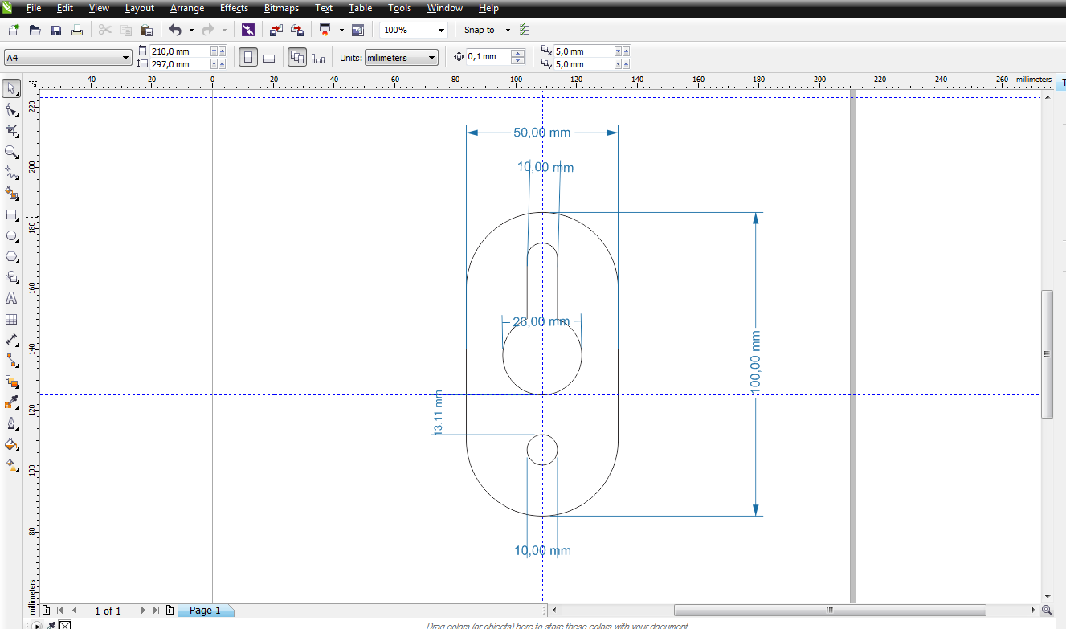Viewport: 1066px width, 629px height.
Task: Open the search content icon
Action: point(247,30)
